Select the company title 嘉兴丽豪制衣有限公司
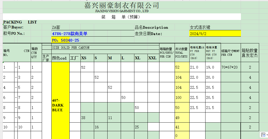Screen dimensions: 268x139 (x=121, y=5)
